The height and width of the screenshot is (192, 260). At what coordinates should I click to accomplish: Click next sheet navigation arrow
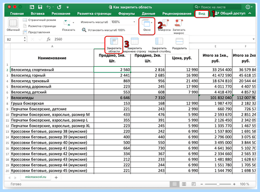(16, 178)
